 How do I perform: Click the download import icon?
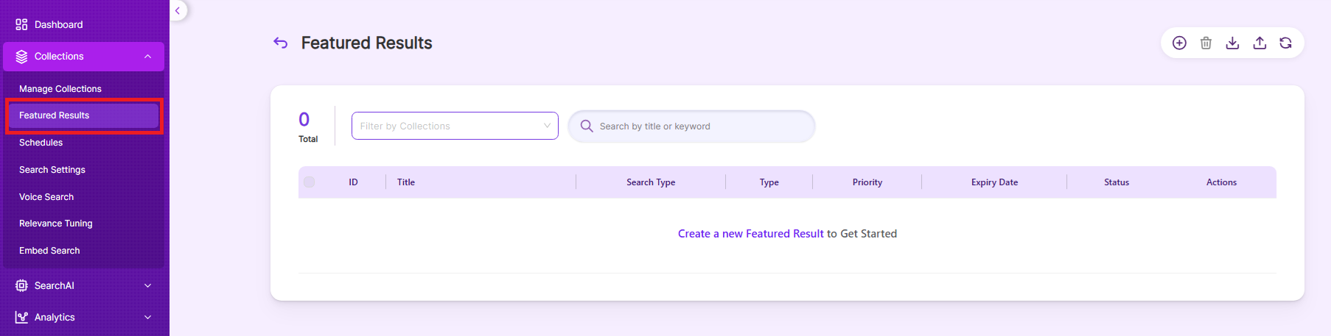[x=1232, y=43]
